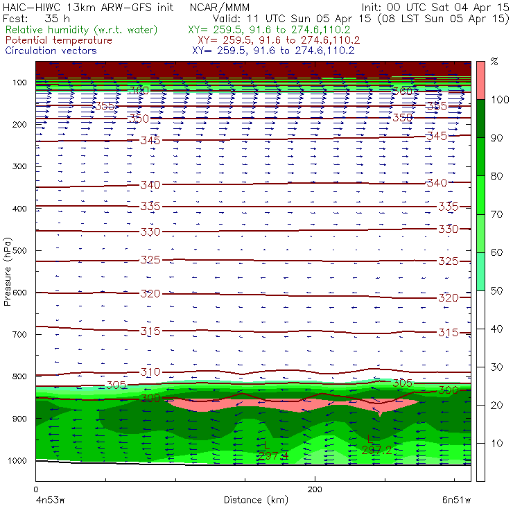Click the left-hand '325' contour label

pyautogui.click(x=150, y=260)
